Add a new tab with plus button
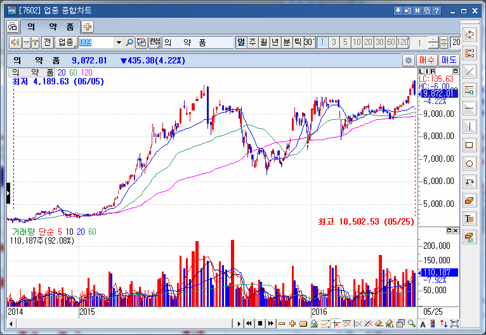This screenshot has height=335, width=486. pos(88,27)
